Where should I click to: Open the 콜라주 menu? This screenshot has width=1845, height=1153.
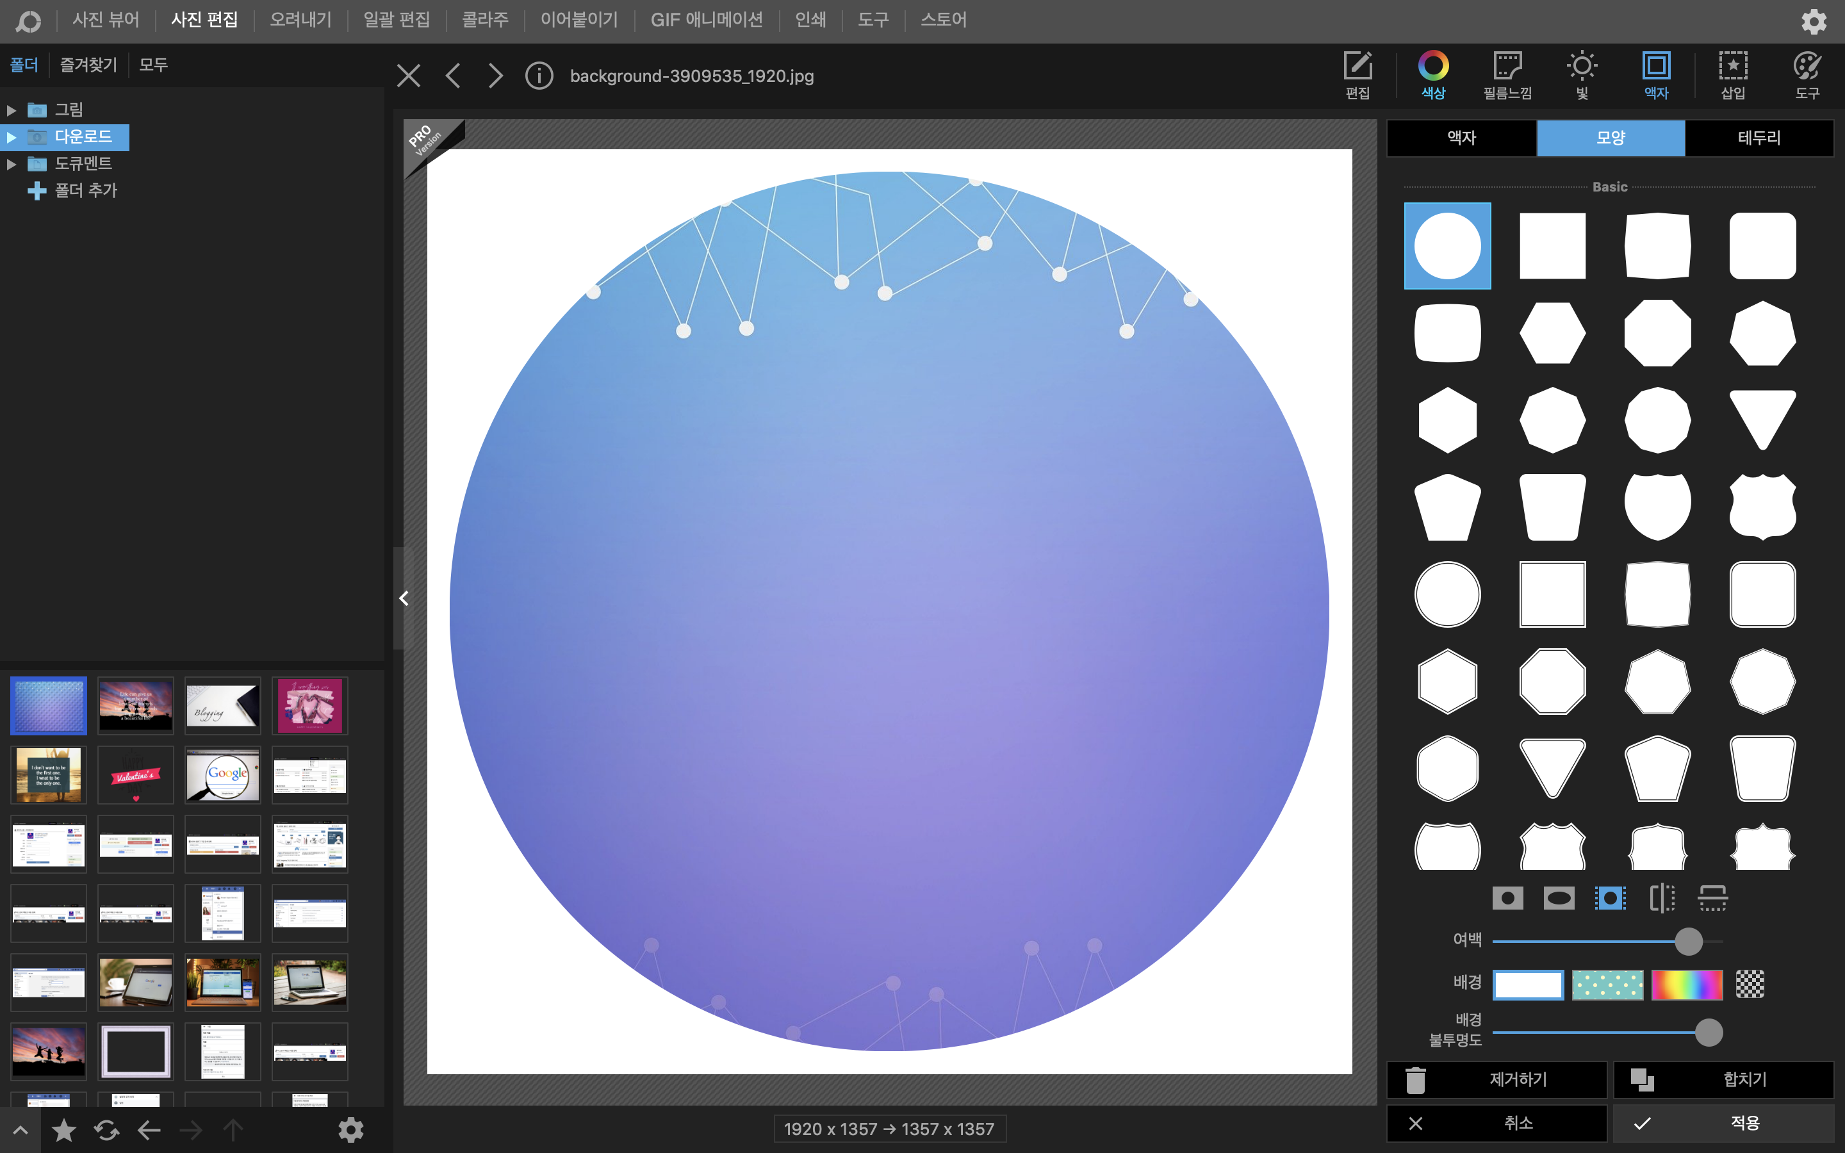click(x=485, y=20)
